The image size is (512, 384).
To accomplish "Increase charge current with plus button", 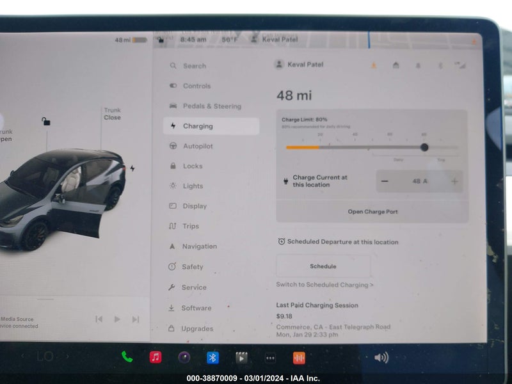I will (454, 182).
